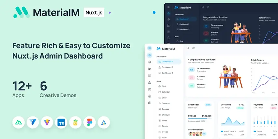Click pink icon beside 4 orders, light dashboard
This screenshot has width=278, height=139.
tap(192, 78)
